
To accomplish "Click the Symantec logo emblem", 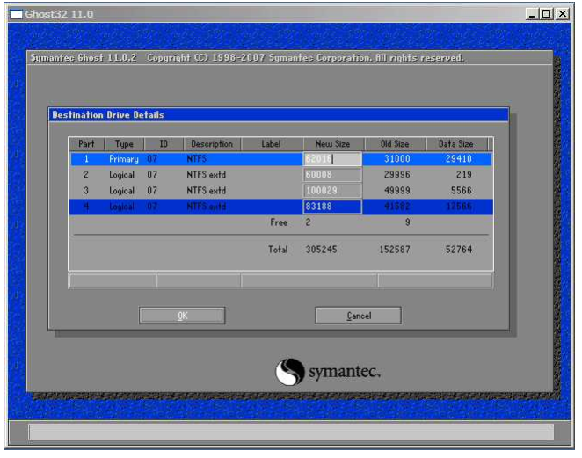I will [290, 372].
